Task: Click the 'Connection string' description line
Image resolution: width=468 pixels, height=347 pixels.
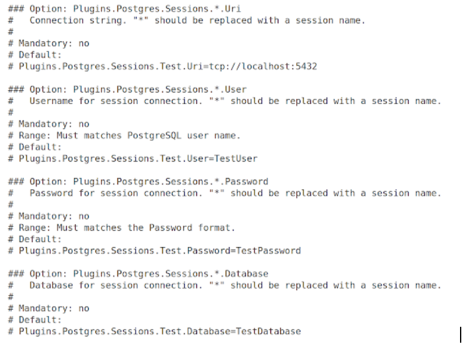Action: (196, 20)
